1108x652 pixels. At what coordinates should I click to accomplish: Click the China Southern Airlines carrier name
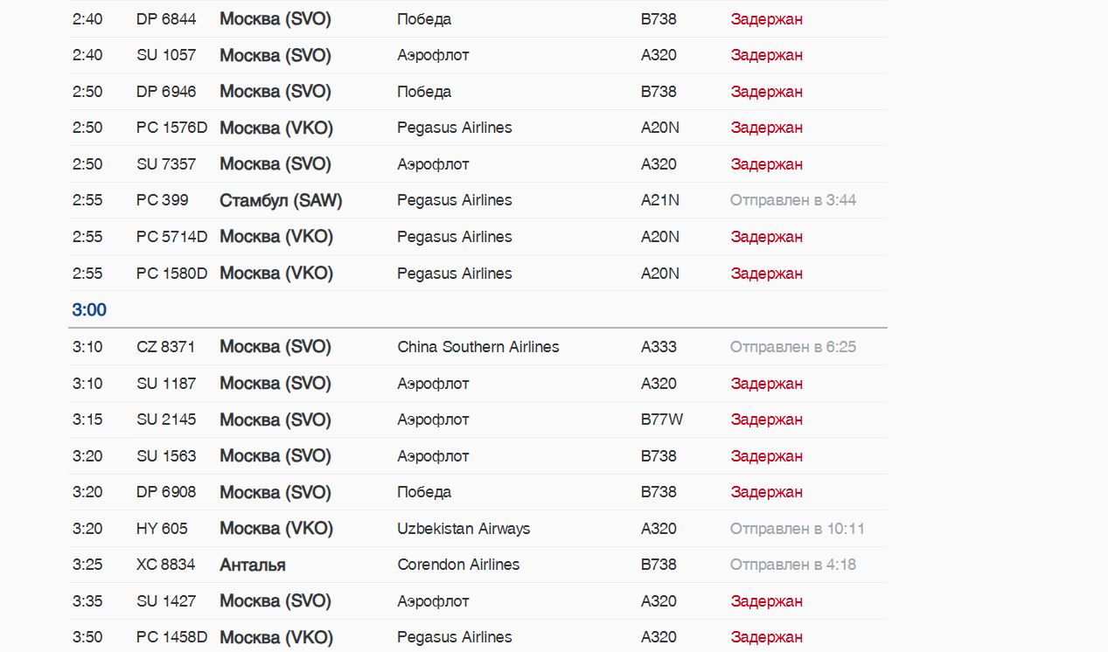pyautogui.click(x=477, y=347)
